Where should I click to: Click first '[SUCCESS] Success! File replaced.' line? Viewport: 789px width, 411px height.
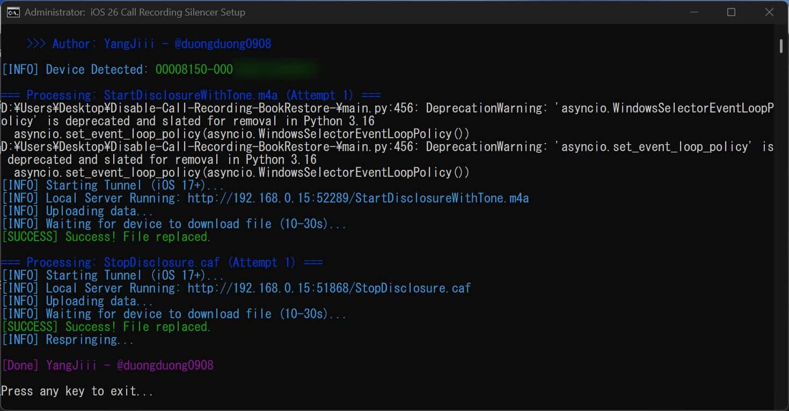click(x=106, y=237)
